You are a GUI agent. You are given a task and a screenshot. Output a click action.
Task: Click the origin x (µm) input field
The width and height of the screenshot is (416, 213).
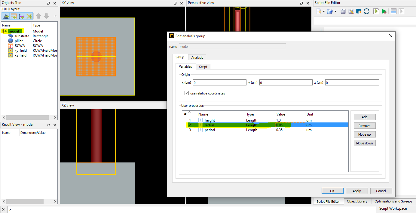220,82
